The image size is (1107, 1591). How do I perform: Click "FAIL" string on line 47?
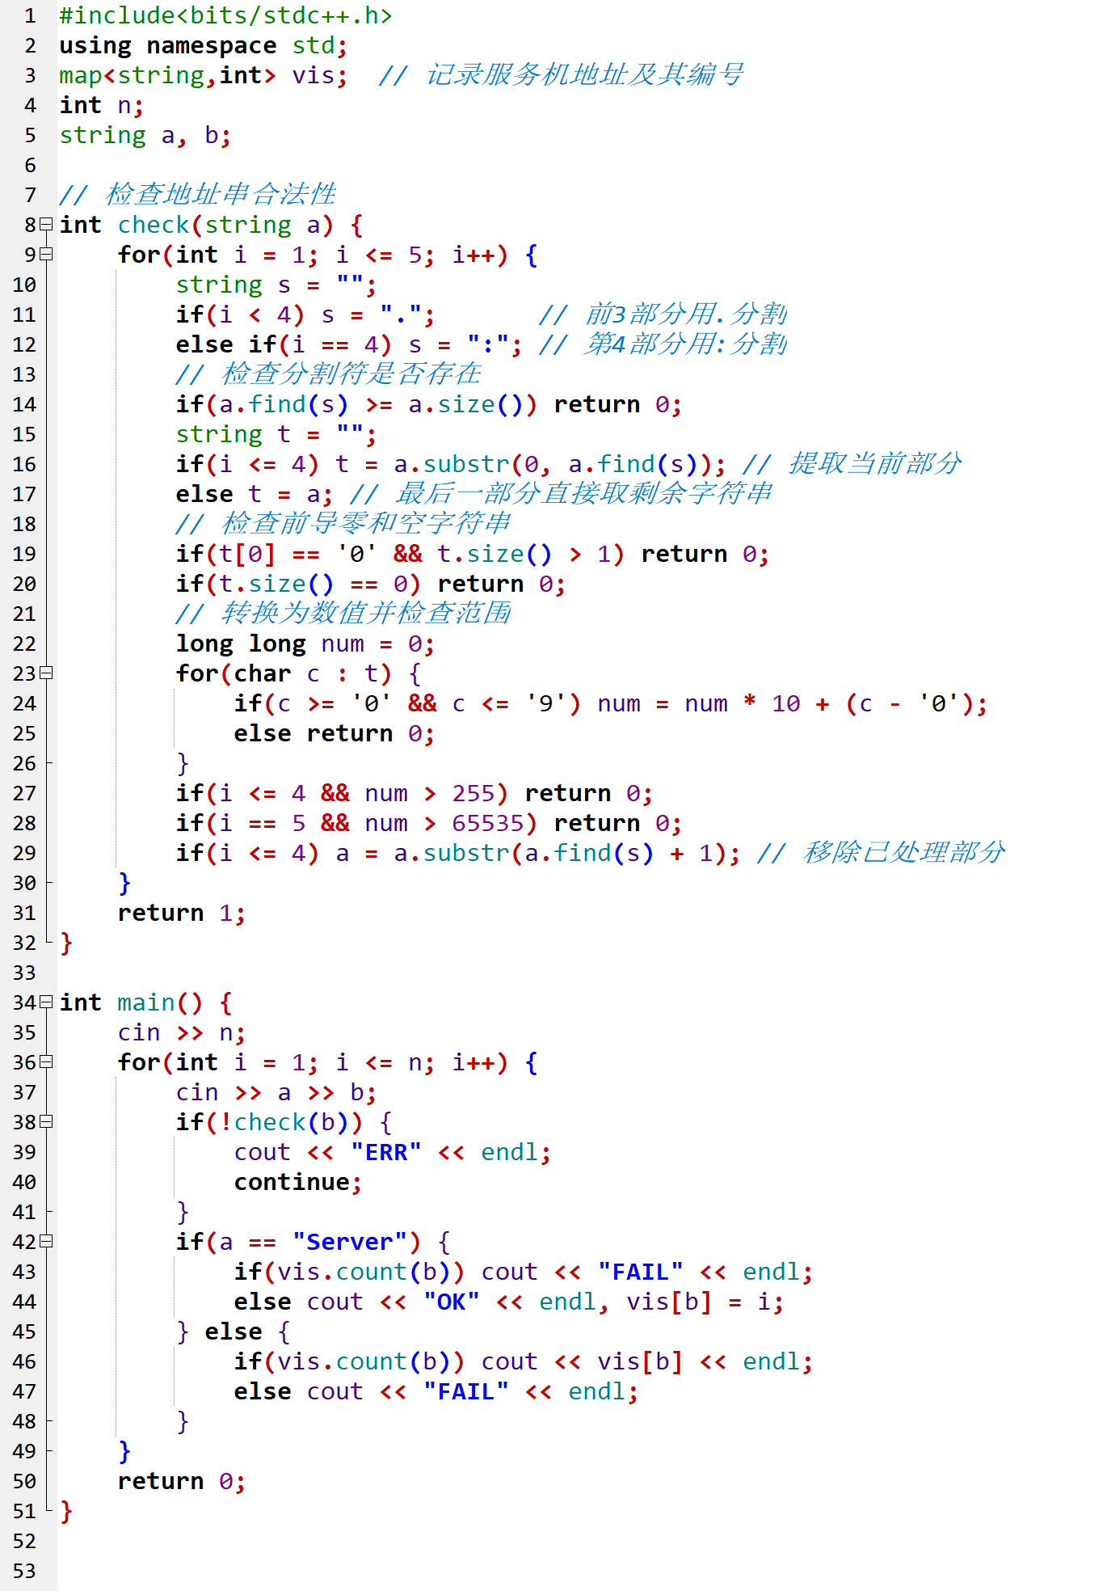pos(466,1391)
